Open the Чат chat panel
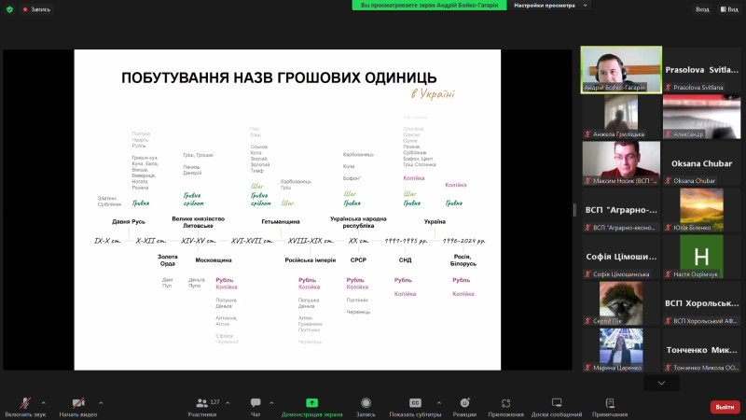Image resolution: width=746 pixels, height=420 pixels. pyautogui.click(x=256, y=405)
